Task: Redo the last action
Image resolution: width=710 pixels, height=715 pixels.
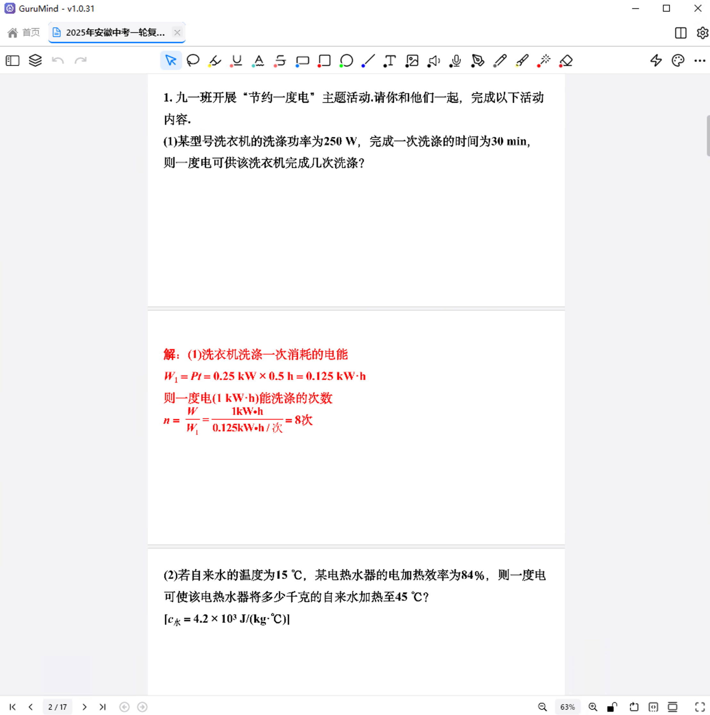Action: (80, 60)
